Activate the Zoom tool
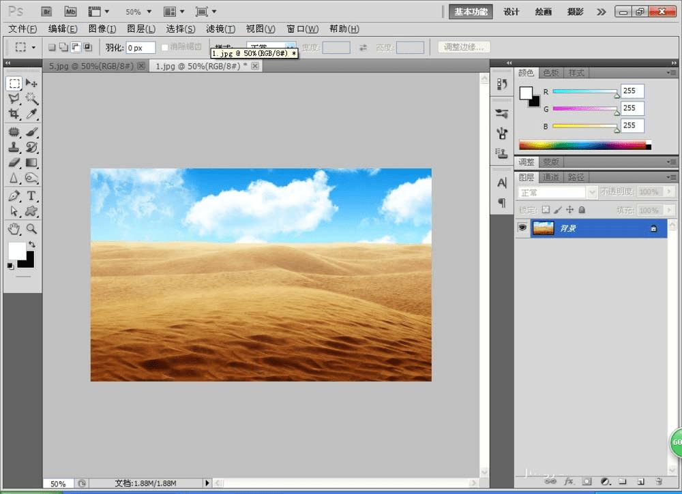Viewport: 682px width, 494px height. point(31,228)
